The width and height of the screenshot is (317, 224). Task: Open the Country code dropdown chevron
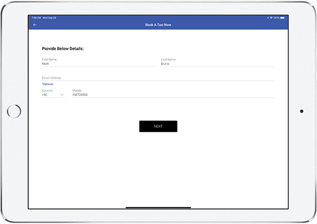[x=62, y=95]
